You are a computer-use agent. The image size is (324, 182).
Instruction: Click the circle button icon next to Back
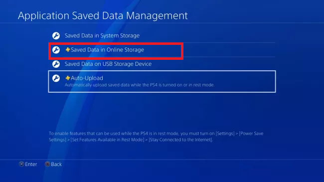[x=47, y=164]
